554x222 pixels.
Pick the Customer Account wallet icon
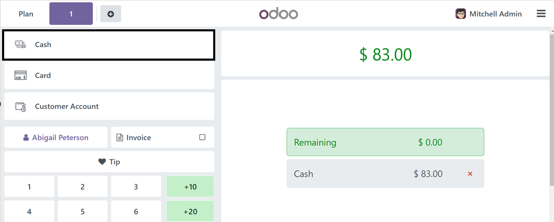tap(21, 106)
